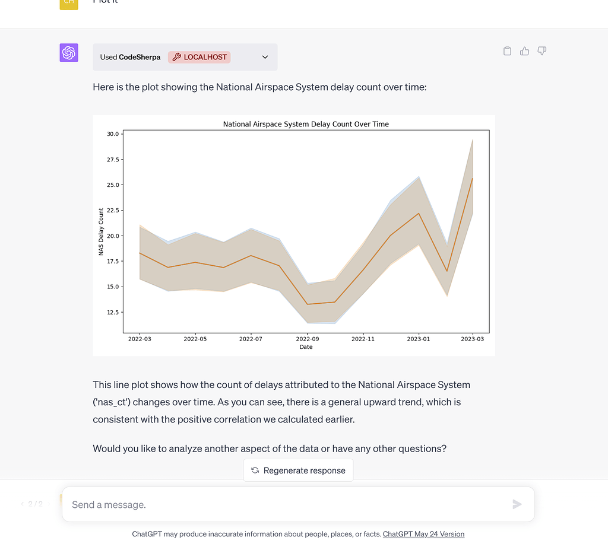Go to previous response with left arrow
The height and width of the screenshot is (550, 608).
pos(22,504)
